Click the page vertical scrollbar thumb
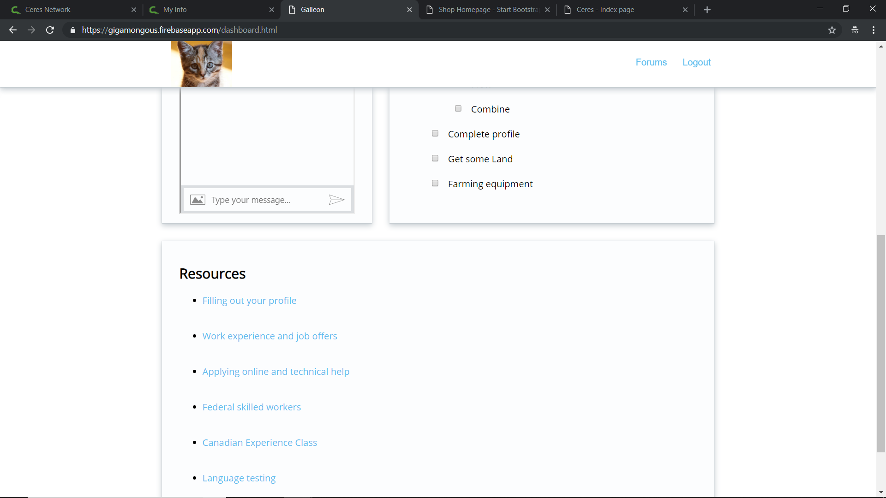 pyautogui.click(x=881, y=344)
